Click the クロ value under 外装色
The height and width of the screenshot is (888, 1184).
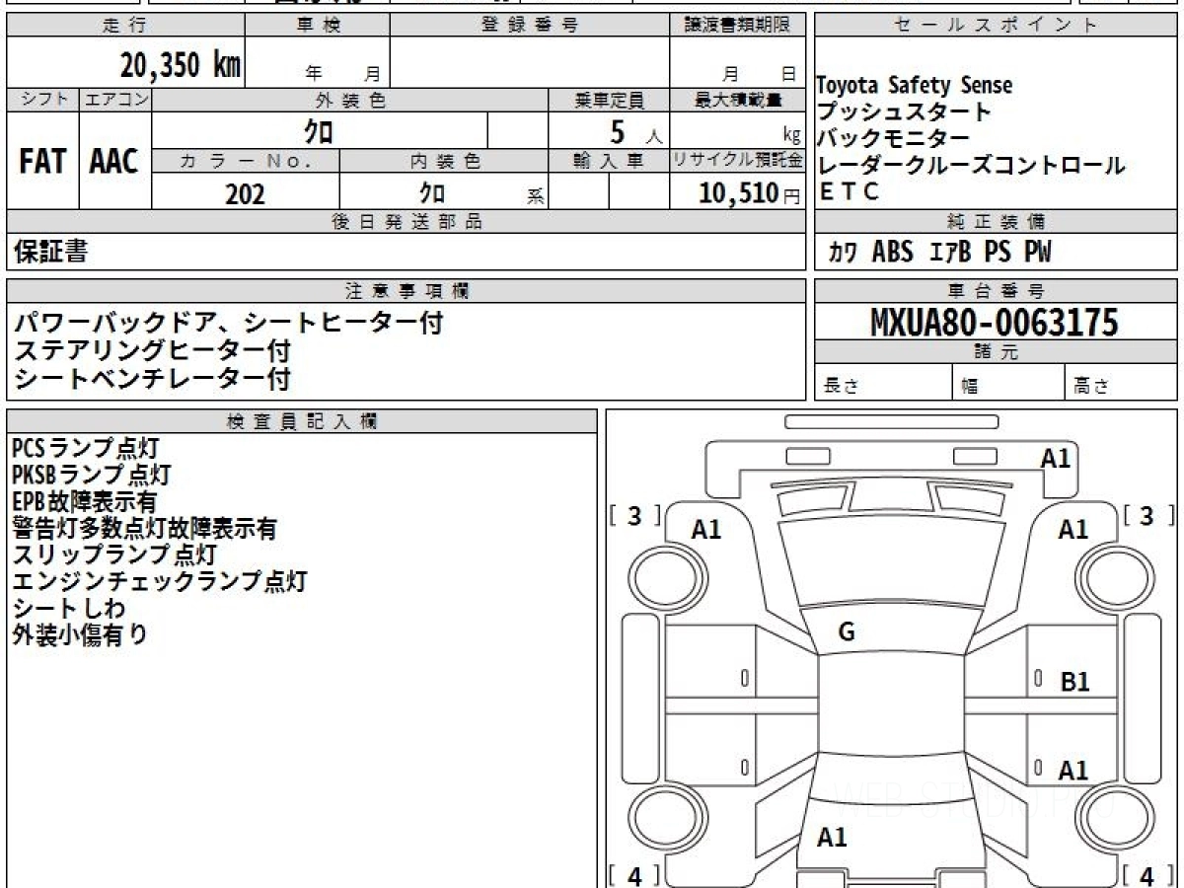click(x=319, y=130)
